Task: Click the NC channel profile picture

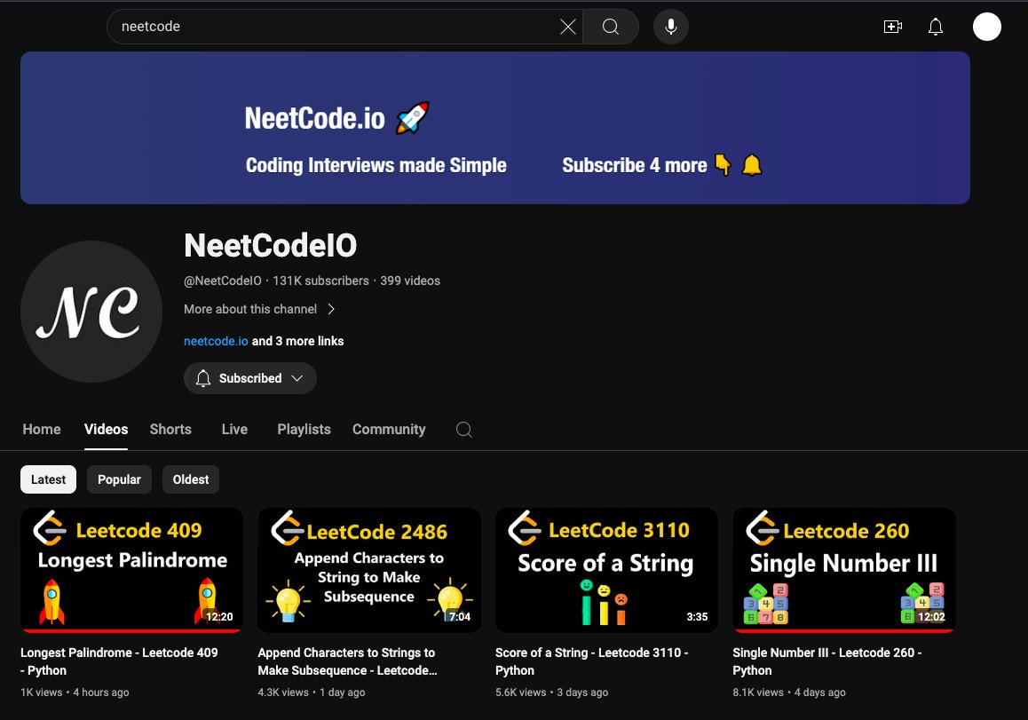Action: (91, 312)
